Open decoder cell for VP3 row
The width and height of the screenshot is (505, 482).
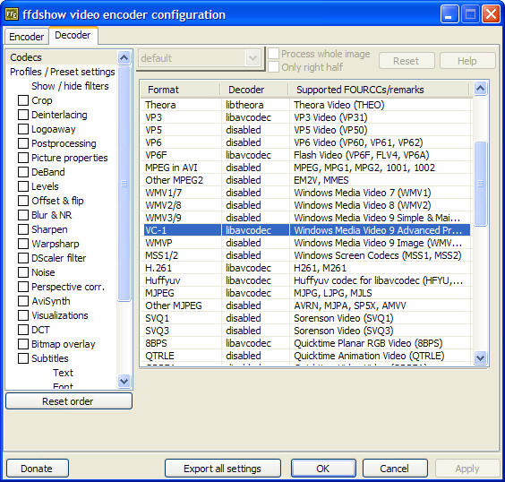point(255,117)
